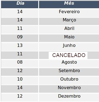Select the Abril month cell
99x102 pixels.
point(69,30)
